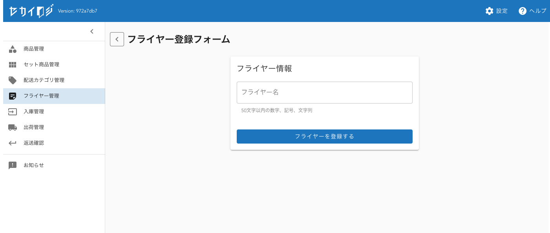The height and width of the screenshot is (233, 550).
Task: Open the お知らせ notice icon
Action: coord(12,165)
